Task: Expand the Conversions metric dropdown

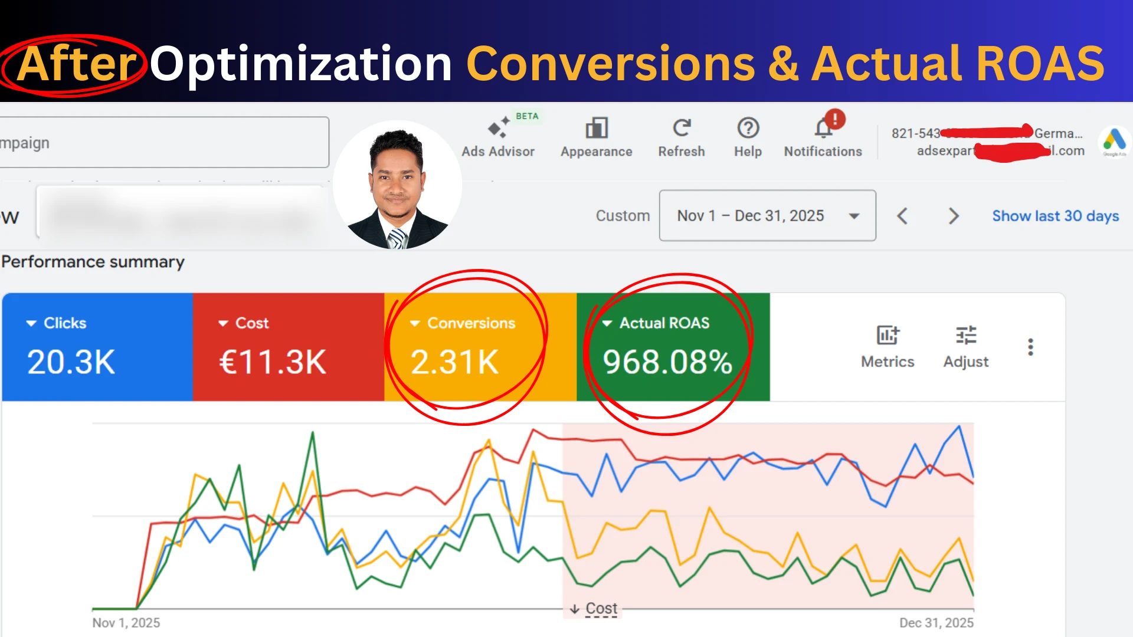Action: (x=415, y=323)
